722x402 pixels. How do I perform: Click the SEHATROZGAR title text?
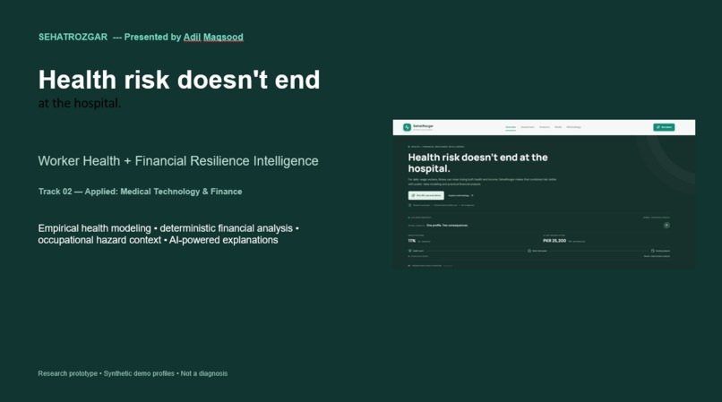[73, 37]
